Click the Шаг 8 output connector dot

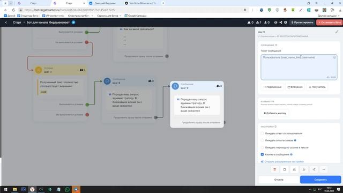point(156,117)
